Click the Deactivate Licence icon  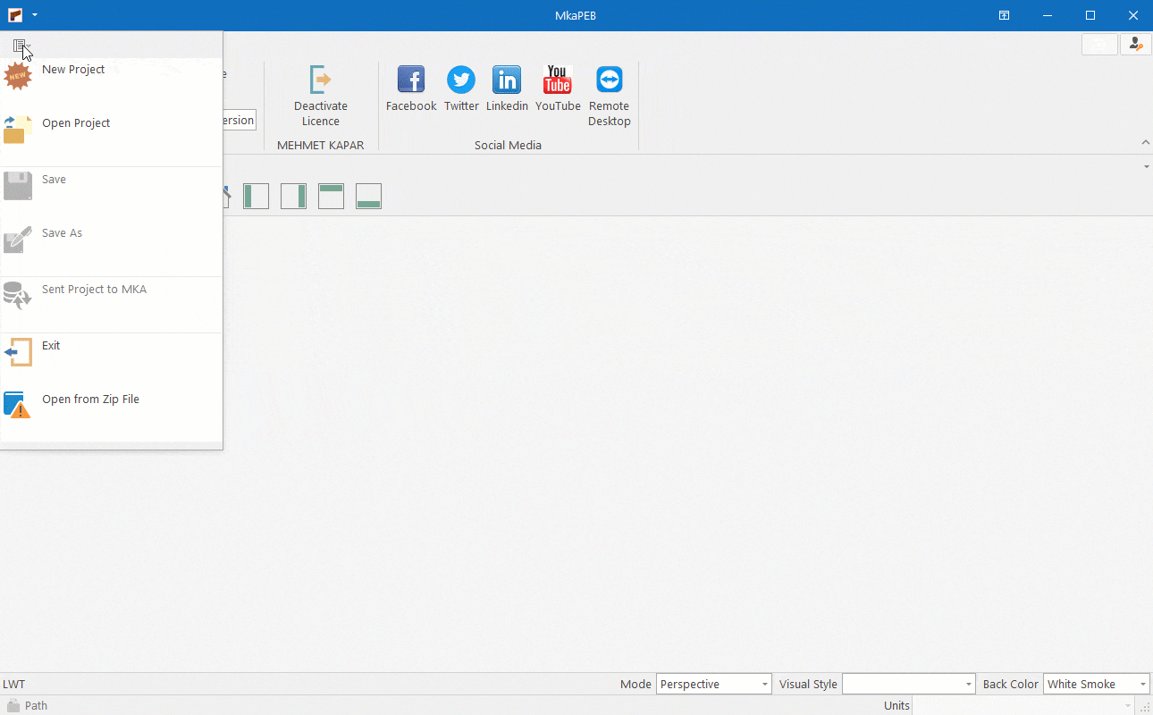click(x=320, y=80)
